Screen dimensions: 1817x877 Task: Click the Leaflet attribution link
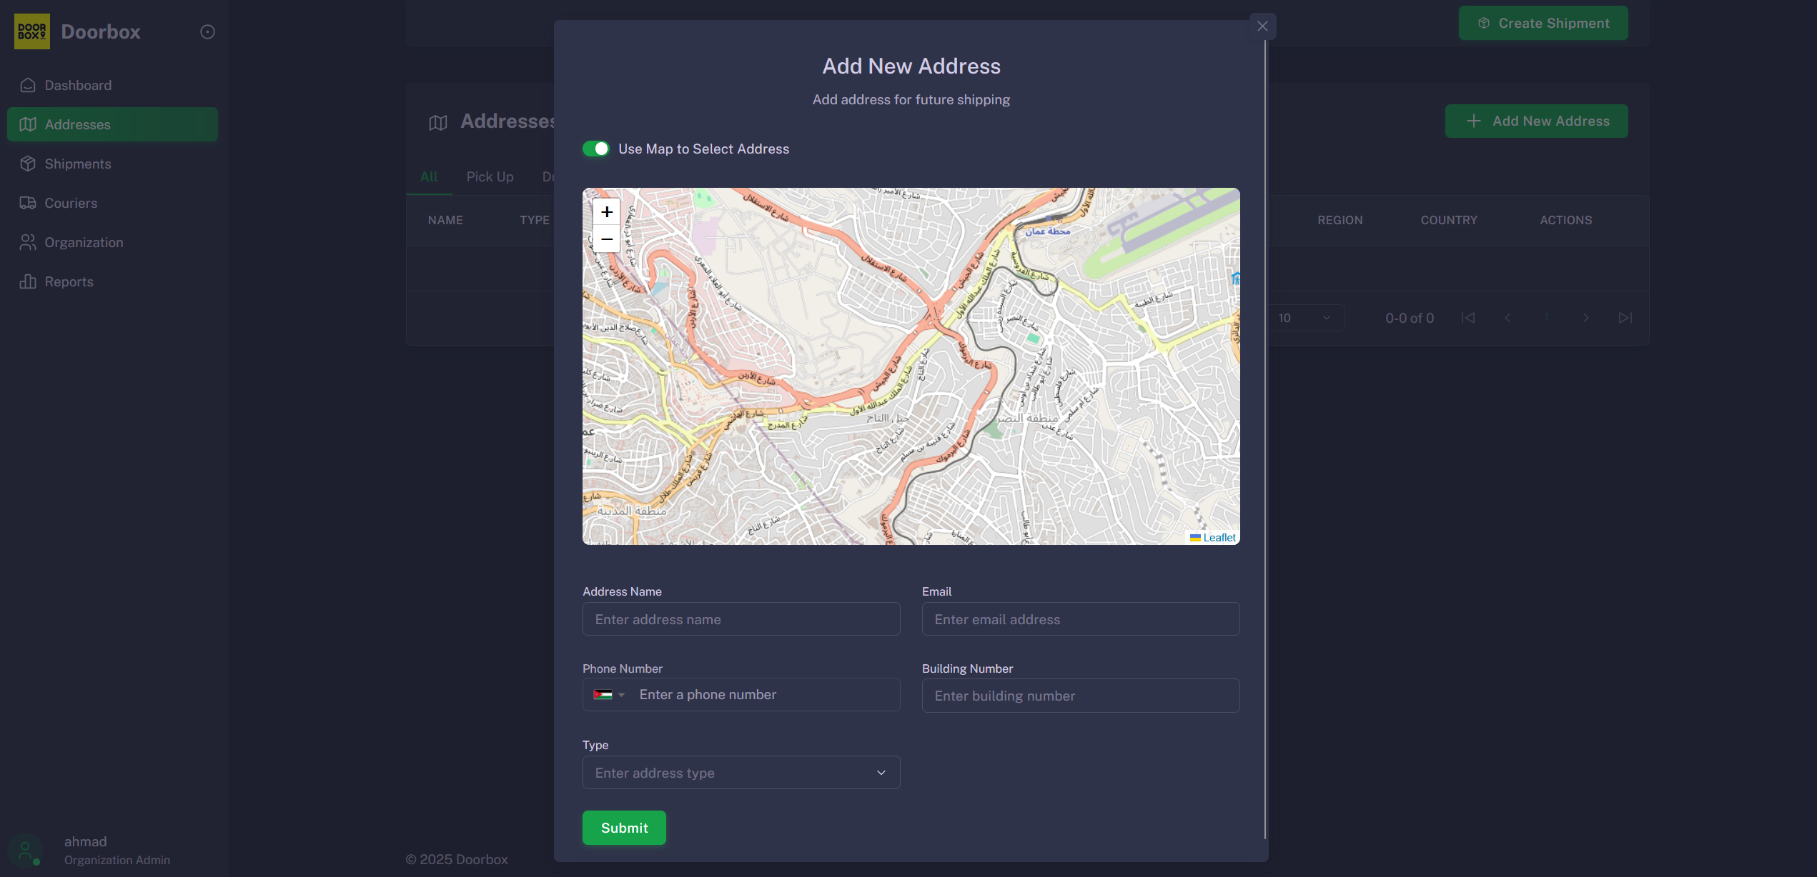[1219, 538]
